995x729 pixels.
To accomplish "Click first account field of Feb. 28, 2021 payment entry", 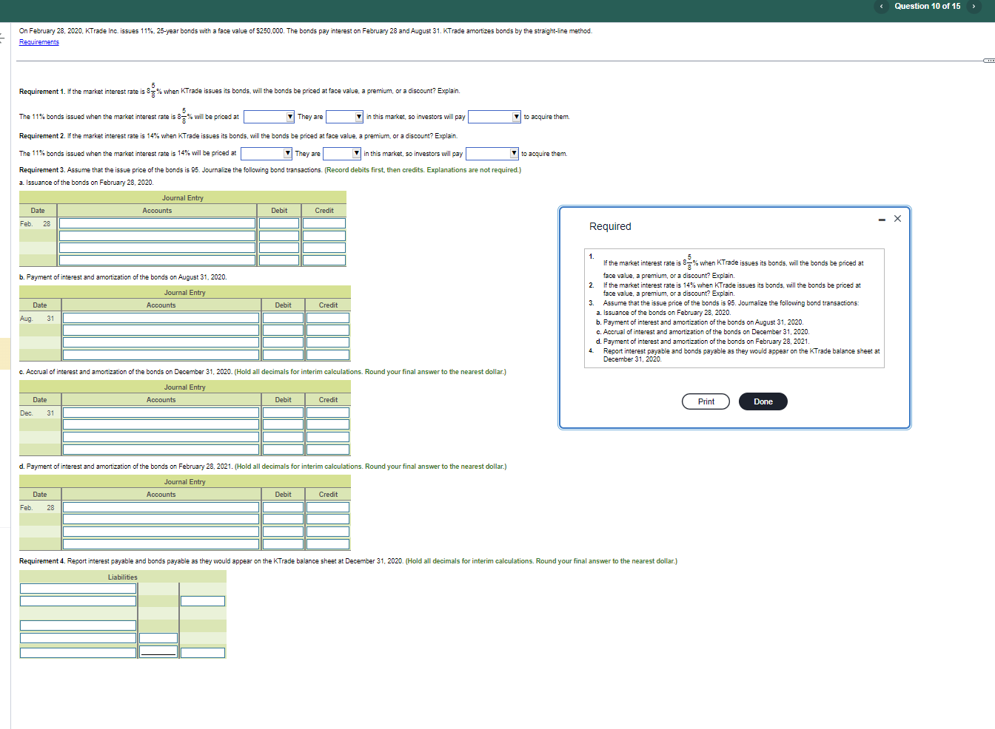I will point(161,507).
